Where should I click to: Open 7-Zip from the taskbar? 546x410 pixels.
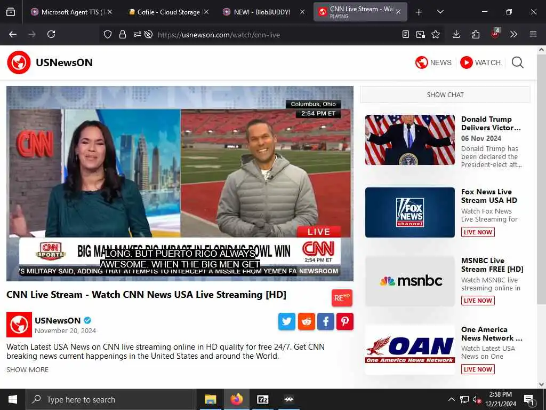(262, 399)
